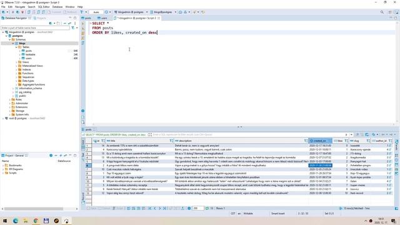Click the navigator filter funnel icon
Screen dimensions: 400x225
[x=73, y=27]
